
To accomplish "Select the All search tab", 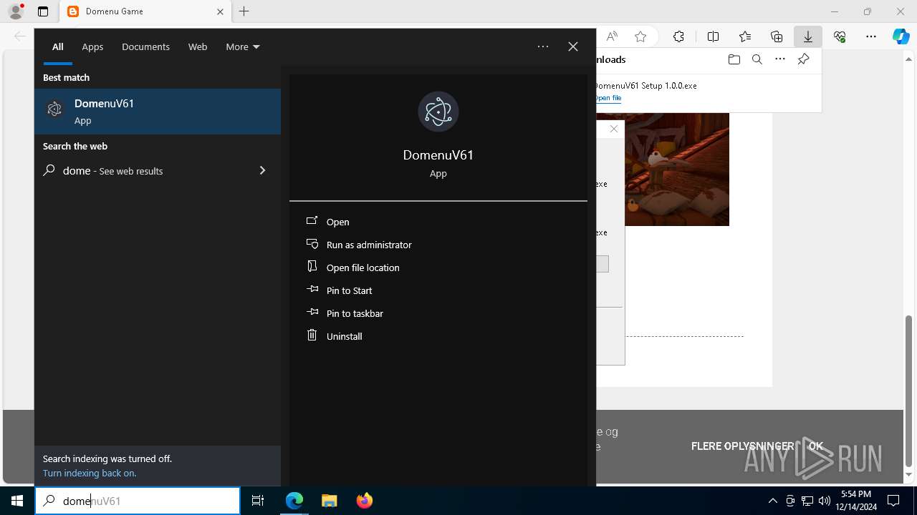I will click(x=57, y=46).
